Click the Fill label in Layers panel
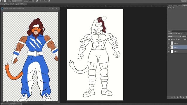Viewport: 187px width, 105px height. [x=185, y=39]
